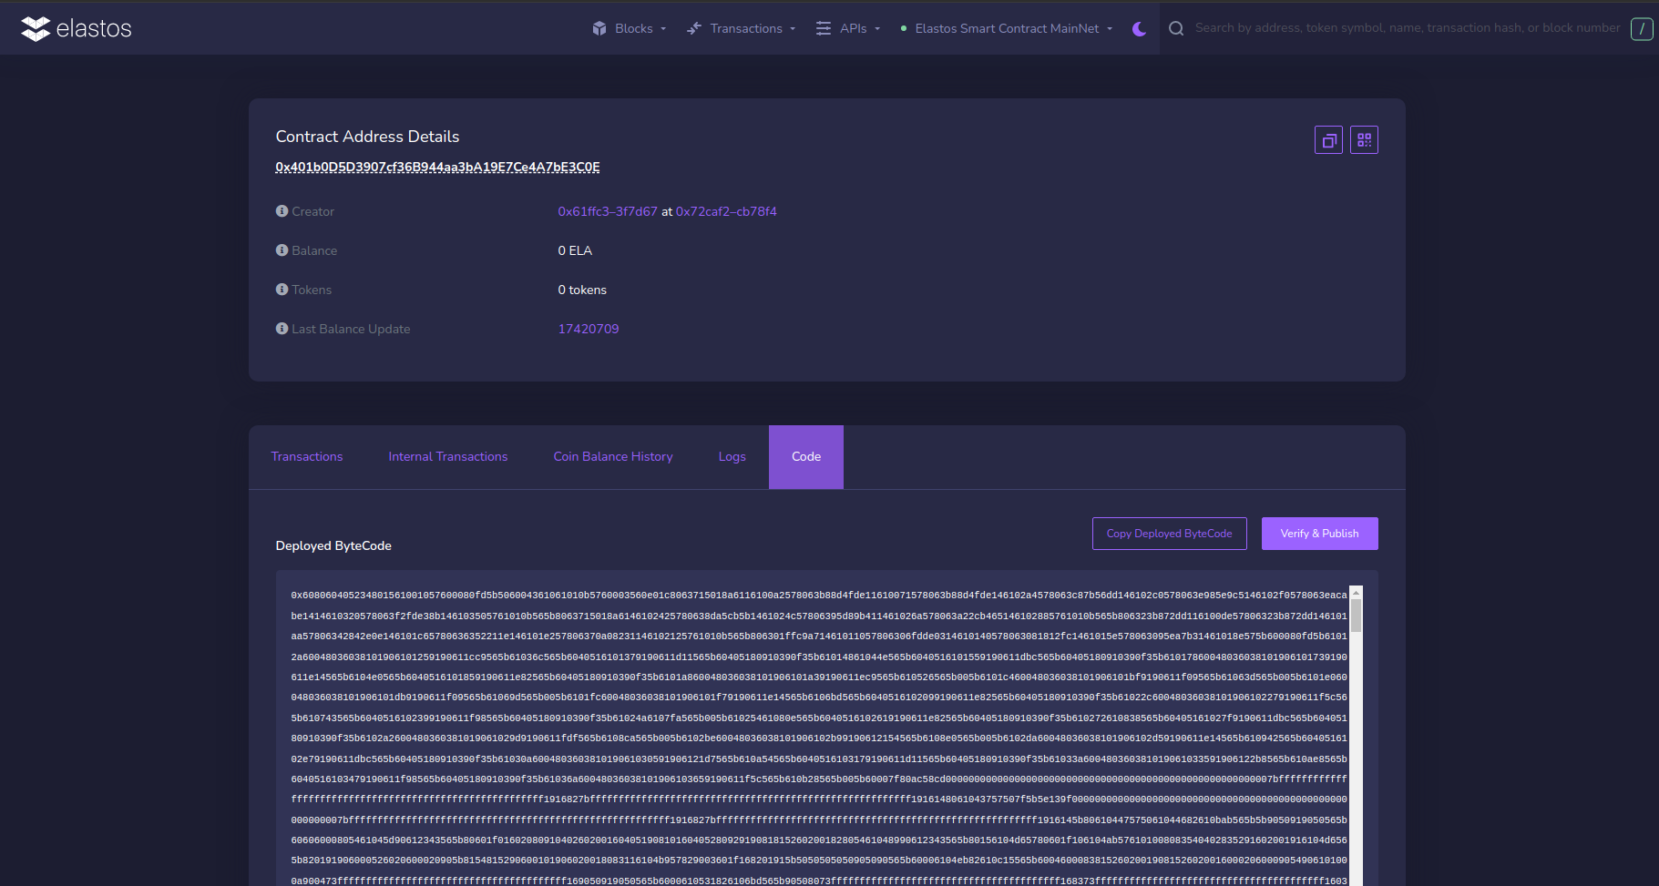Click the bytecode box scrollbar up arrow
This screenshot has width=1659, height=886.
(x=1356, y=593)
